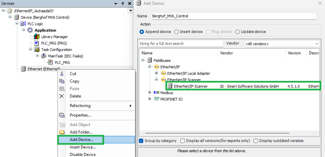Click the PLC_PRG (PRG) program icon
This screenshot has width=325, height=157.
(x=37, y=43)
